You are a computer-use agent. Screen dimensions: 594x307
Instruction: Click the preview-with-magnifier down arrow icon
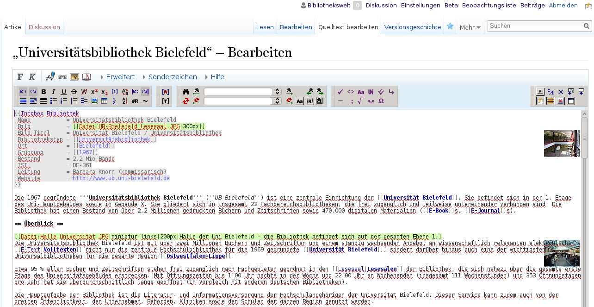(571, 92)
